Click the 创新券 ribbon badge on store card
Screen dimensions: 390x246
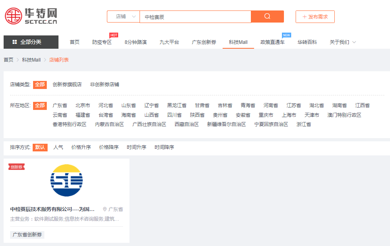point(17,167)
